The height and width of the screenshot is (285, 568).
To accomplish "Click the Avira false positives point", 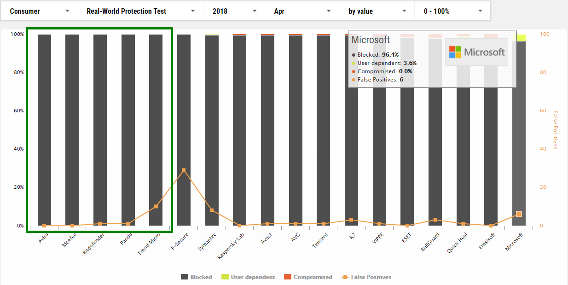I will [x=44, y=226].
